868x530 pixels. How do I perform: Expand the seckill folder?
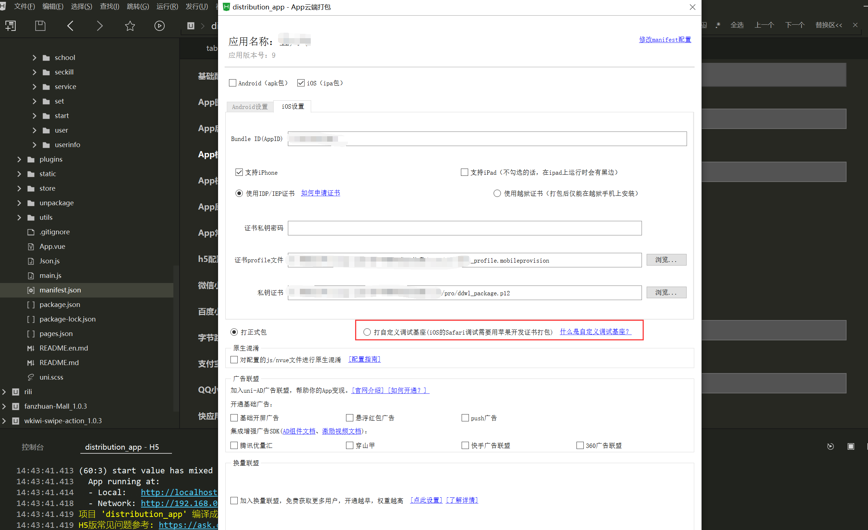(35, 72)
